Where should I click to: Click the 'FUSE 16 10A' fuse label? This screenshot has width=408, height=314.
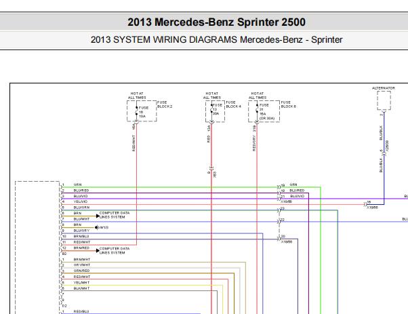pos(144,112)
